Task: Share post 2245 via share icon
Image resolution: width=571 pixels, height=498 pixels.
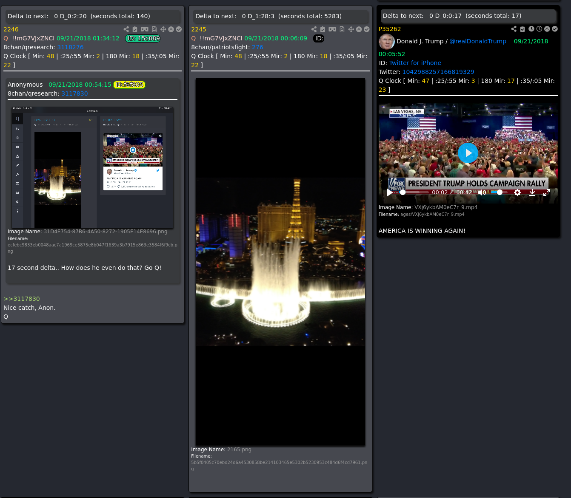Action: coord(314,29)
